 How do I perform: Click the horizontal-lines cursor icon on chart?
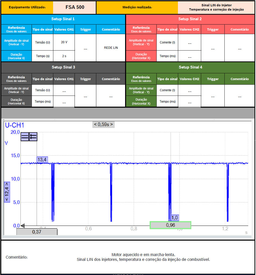tap(25, 137)
